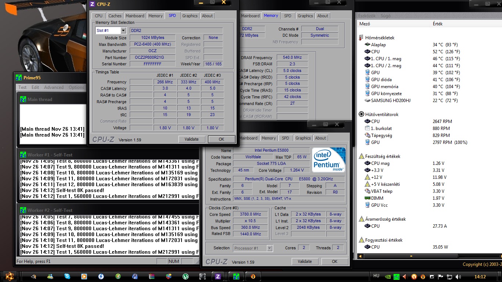Click the CPU-Z purple Z title icon

(92, 4)
